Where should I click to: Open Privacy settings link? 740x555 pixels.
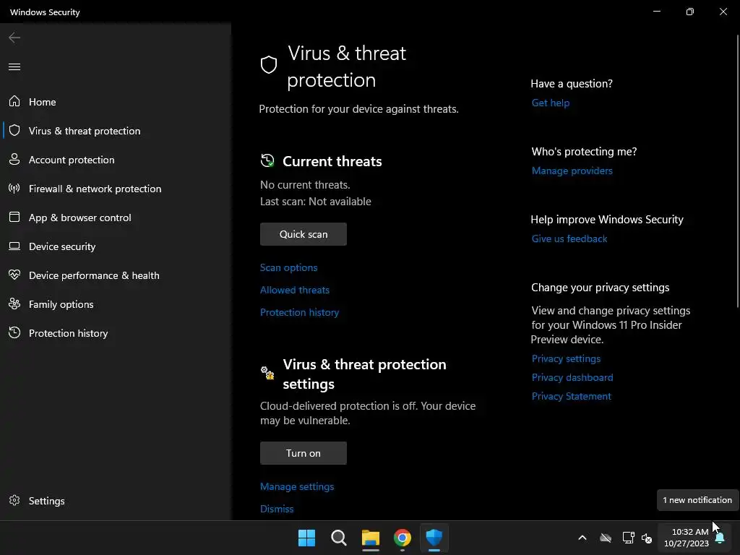[x=566, y=358]
